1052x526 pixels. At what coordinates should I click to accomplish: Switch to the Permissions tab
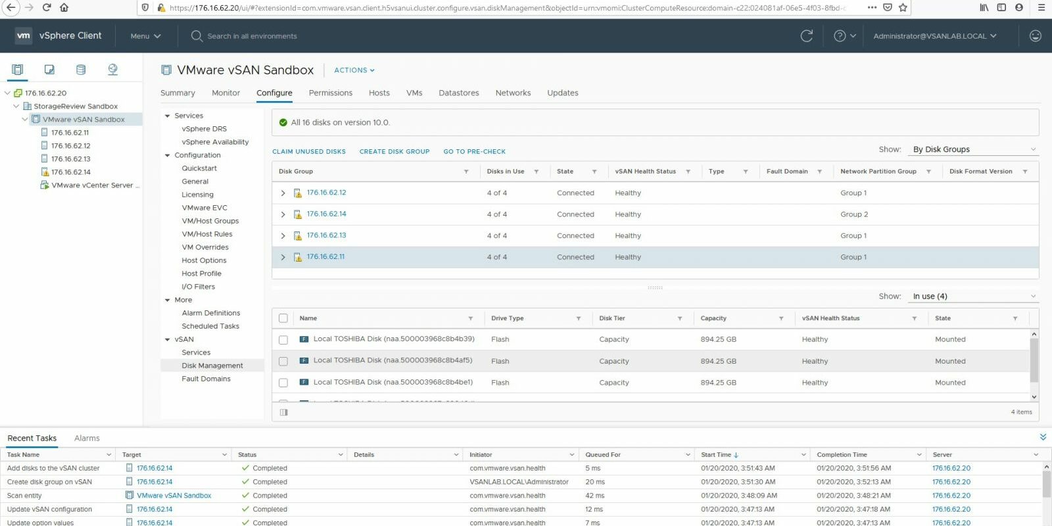click(331, 93)
